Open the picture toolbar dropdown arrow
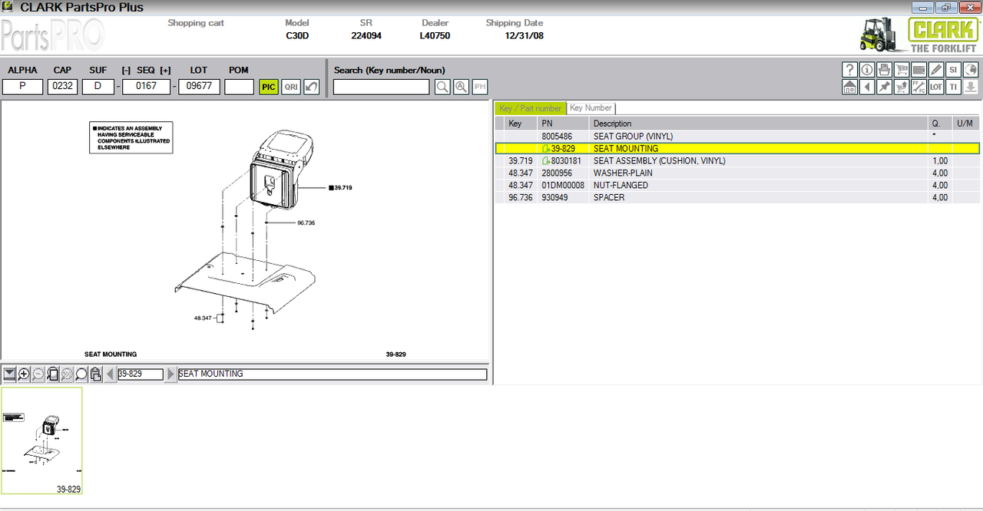This screenshot has height=511, width=983. pos(9,374)
